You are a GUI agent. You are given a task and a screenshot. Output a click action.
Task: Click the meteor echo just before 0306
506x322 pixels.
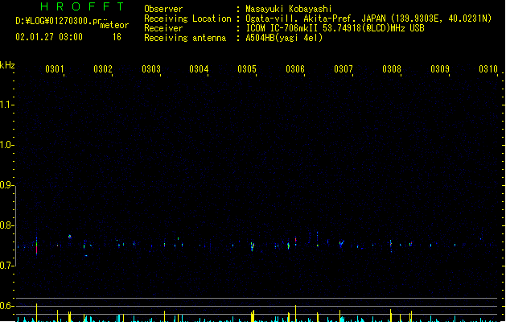click(x=295, y=240)
